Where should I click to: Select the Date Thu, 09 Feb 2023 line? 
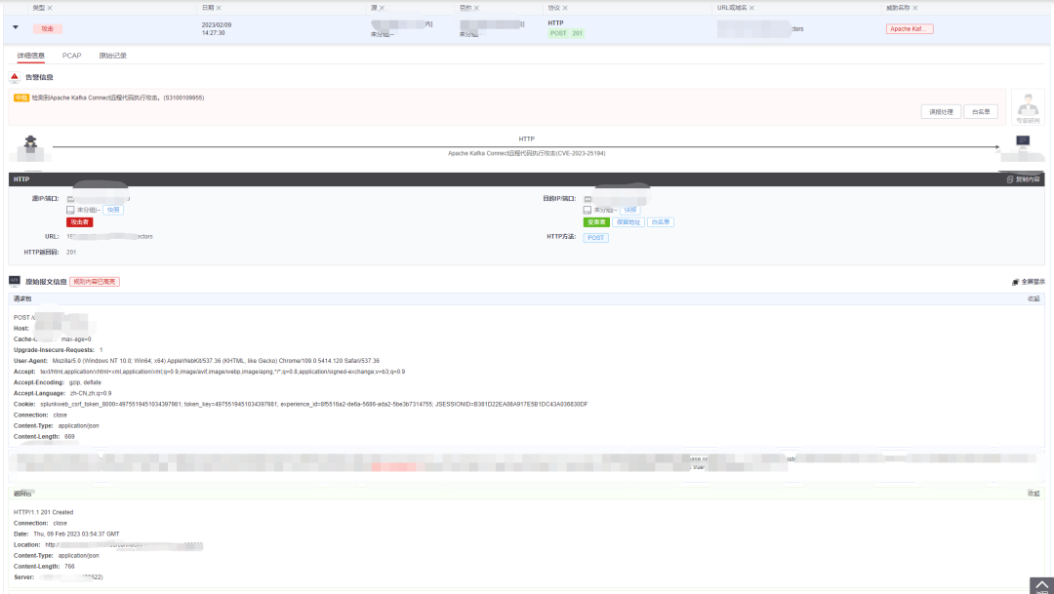point(66,535)
